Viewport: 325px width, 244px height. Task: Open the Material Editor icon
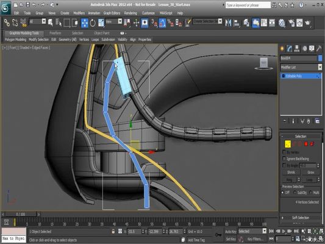[x=282, y=23]
